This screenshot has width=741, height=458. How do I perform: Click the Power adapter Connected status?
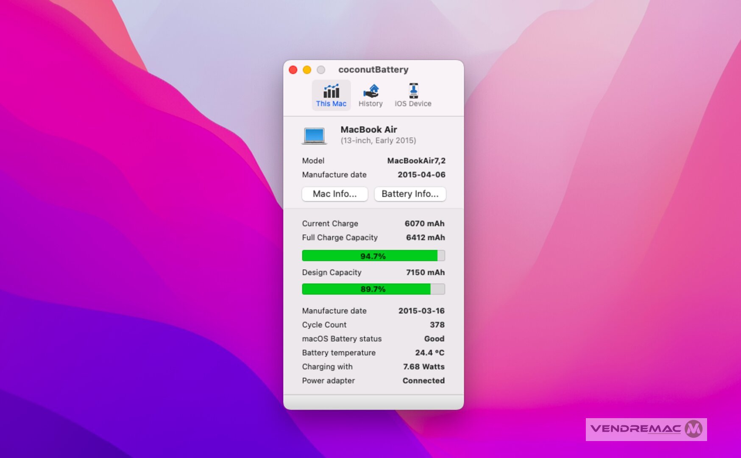click(x=423, y=381)
